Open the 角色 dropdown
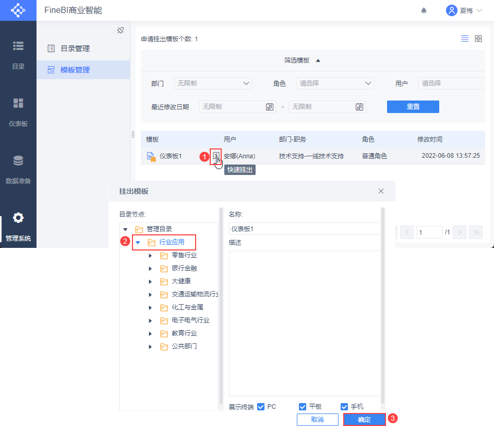The image size is (494, 426). click(x=335, y=83)
